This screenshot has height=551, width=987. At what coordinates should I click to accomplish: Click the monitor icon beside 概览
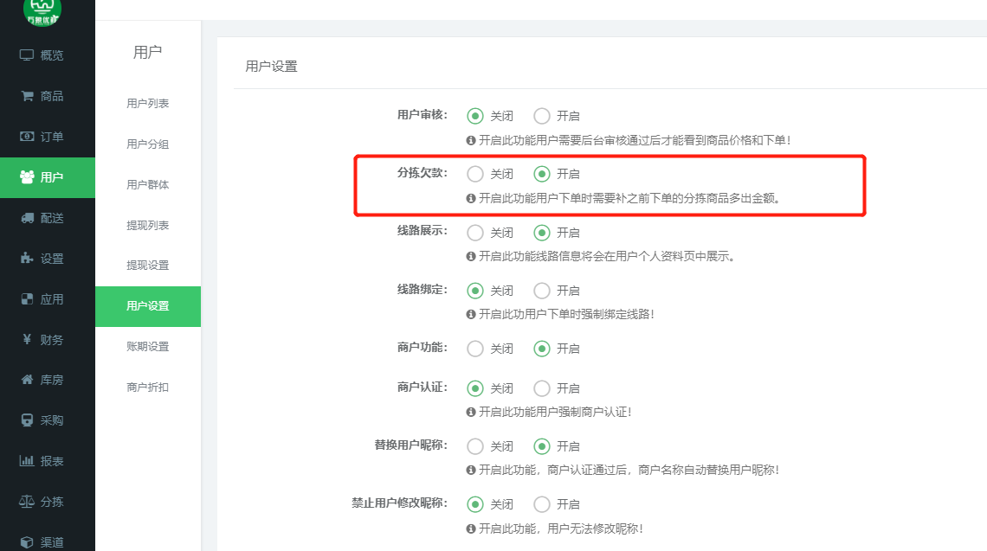tap(27, 55)
